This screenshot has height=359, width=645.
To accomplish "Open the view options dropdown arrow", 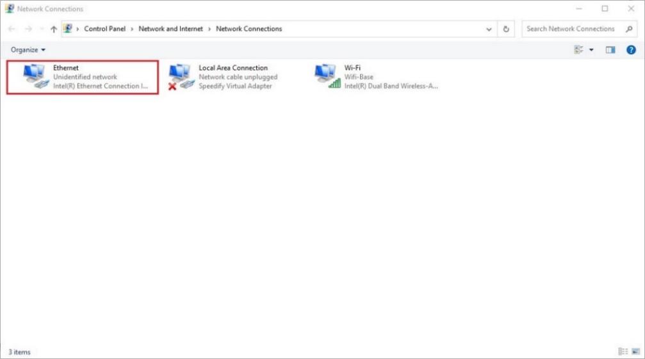I will point(591,50).
